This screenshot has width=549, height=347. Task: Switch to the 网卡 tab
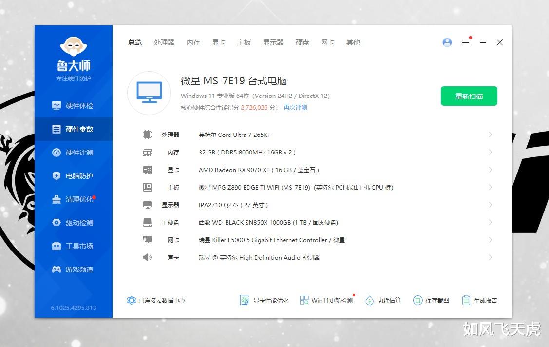[x=328, y=42]
